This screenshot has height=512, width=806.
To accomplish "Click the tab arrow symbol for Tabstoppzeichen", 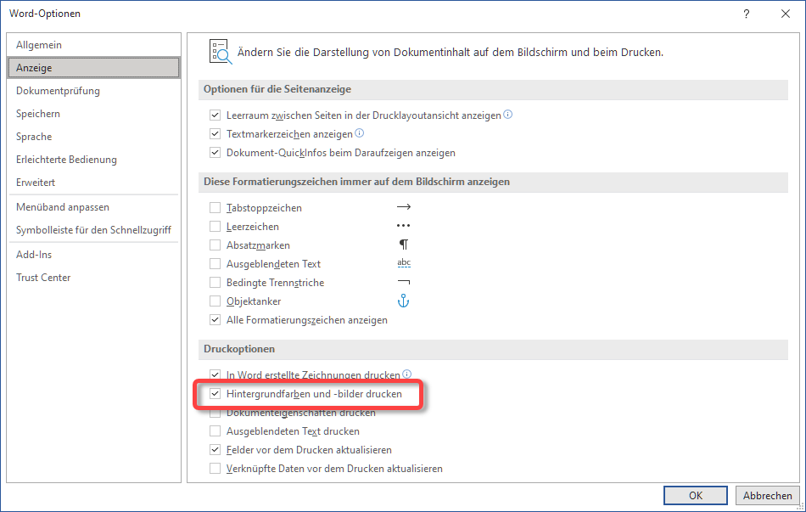I will pyautogui.click(x=404, y=207).
